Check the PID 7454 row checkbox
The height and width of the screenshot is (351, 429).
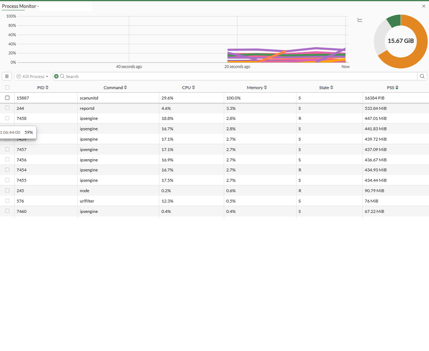[7, 170]
